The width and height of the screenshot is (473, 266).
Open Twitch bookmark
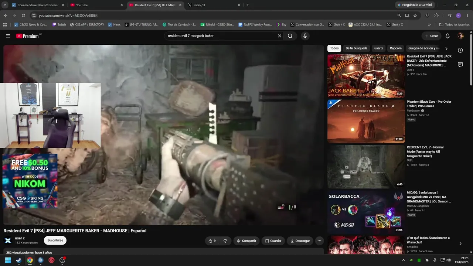pyautogui.click(x=59, y=24)
